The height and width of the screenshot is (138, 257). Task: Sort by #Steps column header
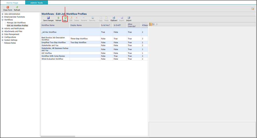(x=145, y=25)
